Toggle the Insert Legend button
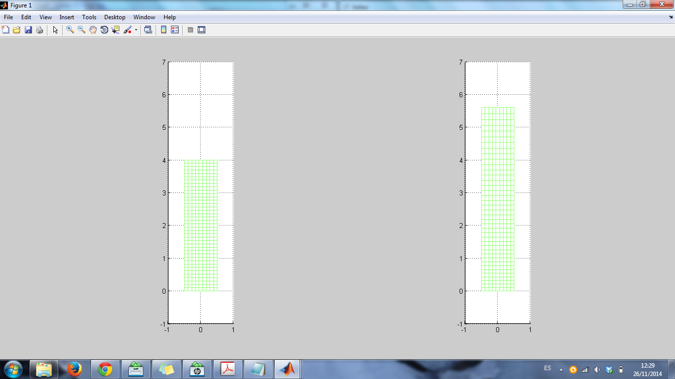The width and height of the screenshot is (675, 379). [x=174, y=30]
